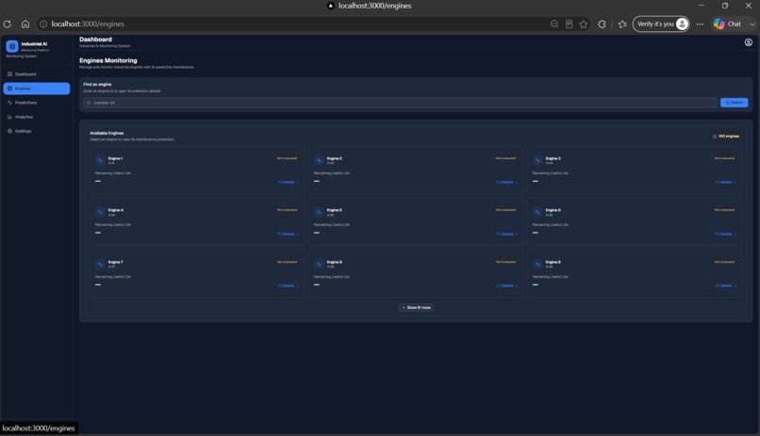Viewport: 760px width, 436px height.
Task: Click the Engine 4 title text
Action: [x=115, y=210]
